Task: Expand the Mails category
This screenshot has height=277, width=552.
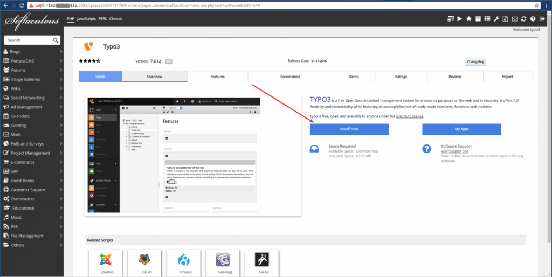Action: (32, 134)
